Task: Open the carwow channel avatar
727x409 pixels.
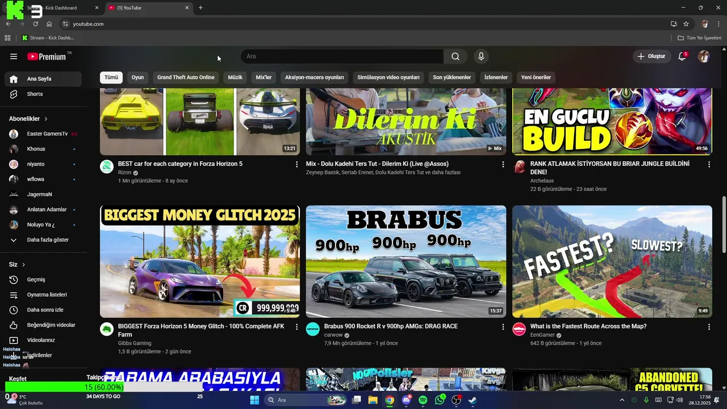Action: pos(313,329)
